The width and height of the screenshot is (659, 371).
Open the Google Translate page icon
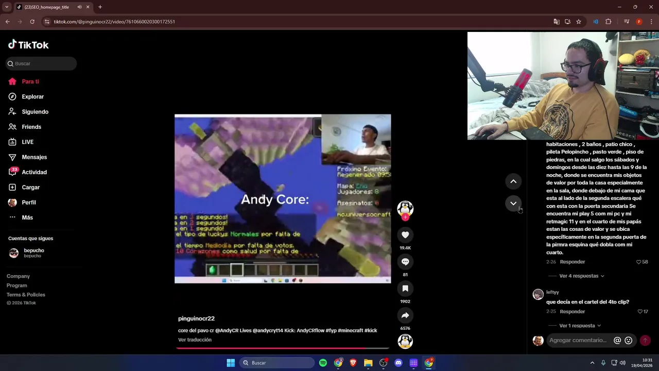(x=557, y=22)
